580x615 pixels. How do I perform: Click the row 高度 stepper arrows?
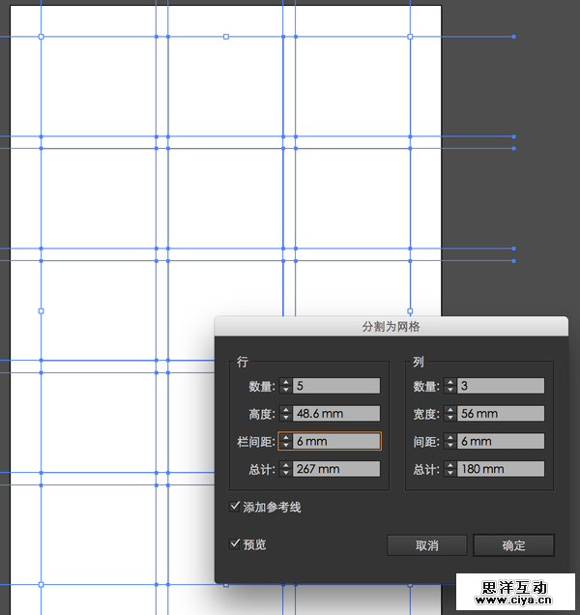pos(285,414)
